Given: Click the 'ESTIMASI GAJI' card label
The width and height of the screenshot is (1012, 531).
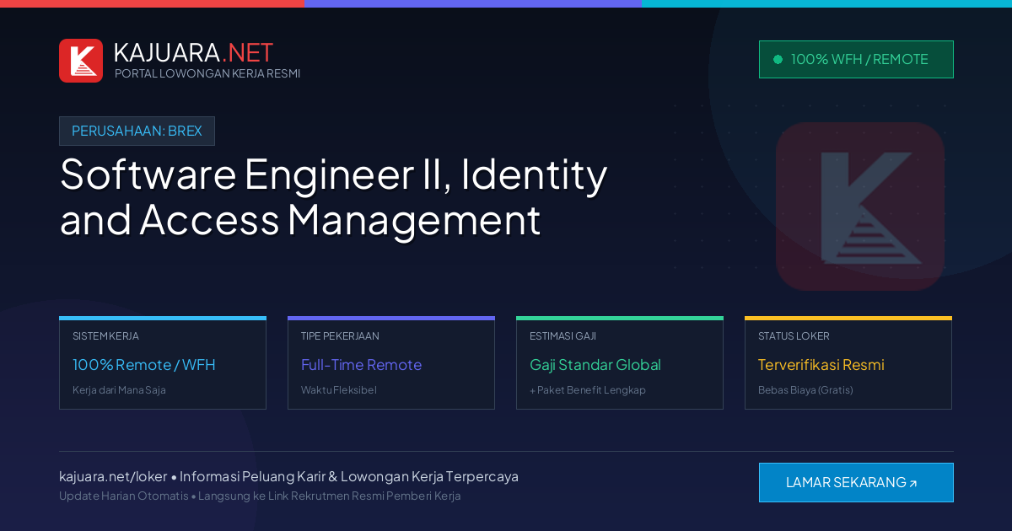Looking at the screenshot, I should click(x=563, y=335).
